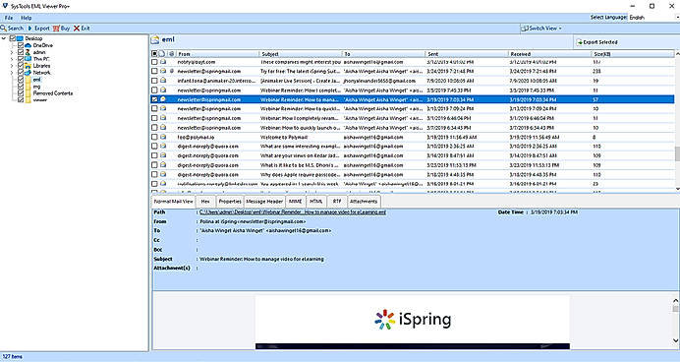
Task: Switch to the Hex tab
Action: 205,202
